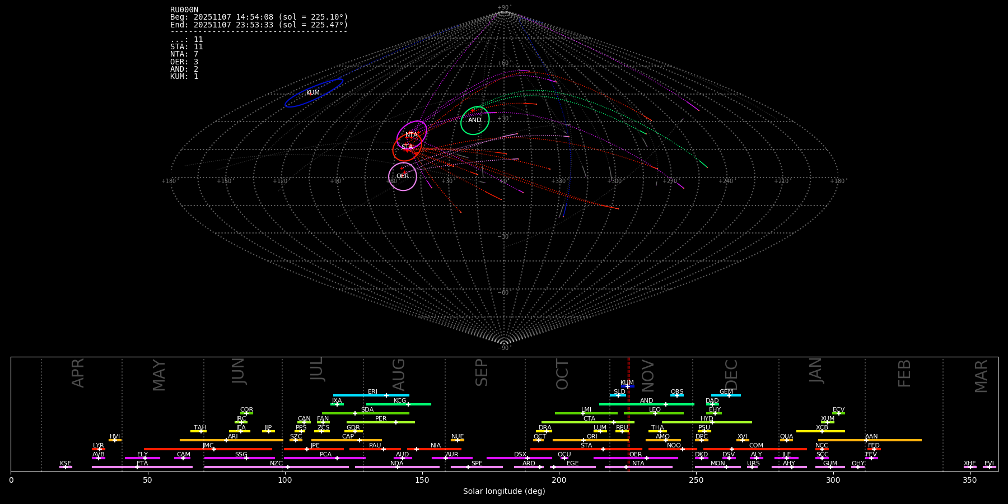Viewport: 1008px width, 504px height.
Task: Click the QUA shower bar in timeline
Action: (786, 440)
